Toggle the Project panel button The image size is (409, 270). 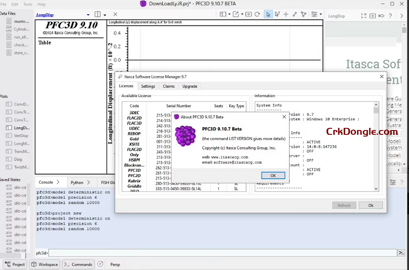point(15,264)
